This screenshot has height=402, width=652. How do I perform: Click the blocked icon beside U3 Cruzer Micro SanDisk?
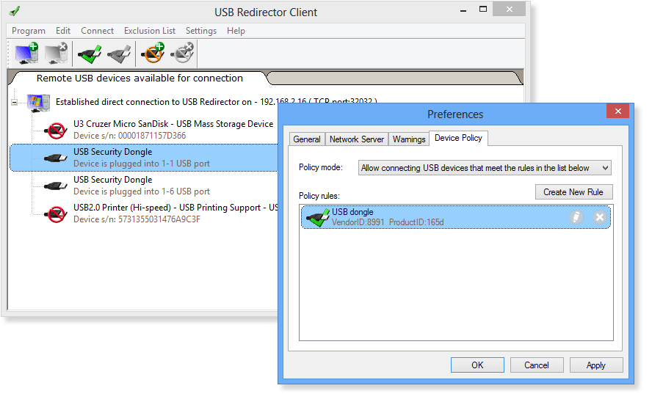[57, 130]
